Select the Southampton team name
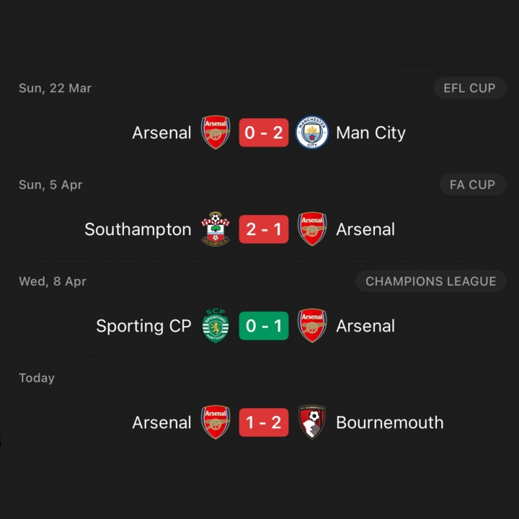The width and height of the screenshot is (519, 519). pyautogui.click(x=138, y=229)
